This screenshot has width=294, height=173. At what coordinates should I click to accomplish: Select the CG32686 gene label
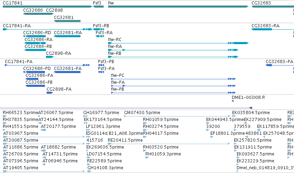[33, 10]
